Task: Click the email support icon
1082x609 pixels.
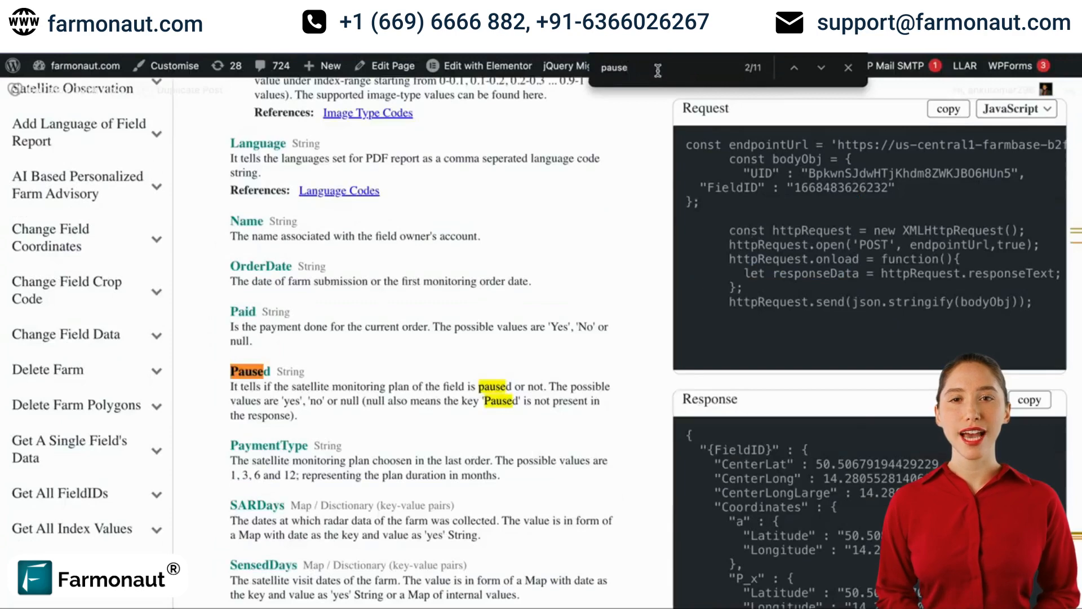Action: (x=789, y=21)
